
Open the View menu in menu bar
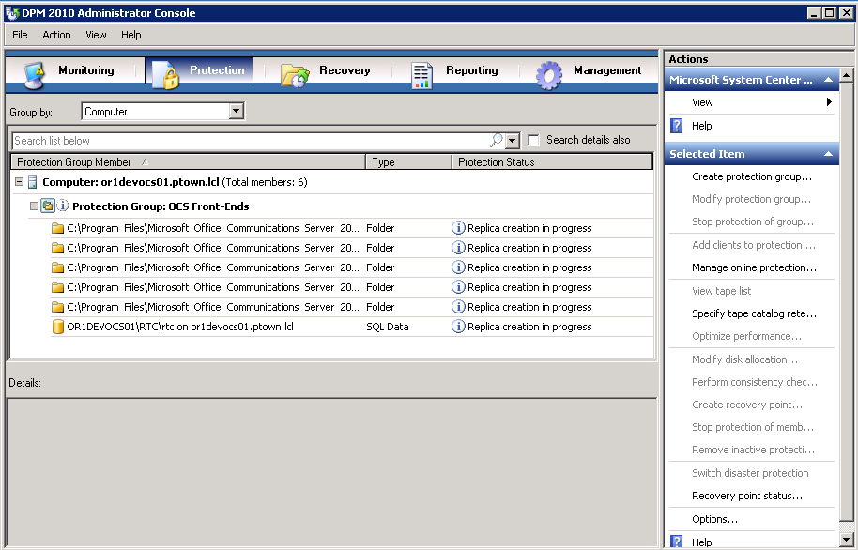pos(96,35)
